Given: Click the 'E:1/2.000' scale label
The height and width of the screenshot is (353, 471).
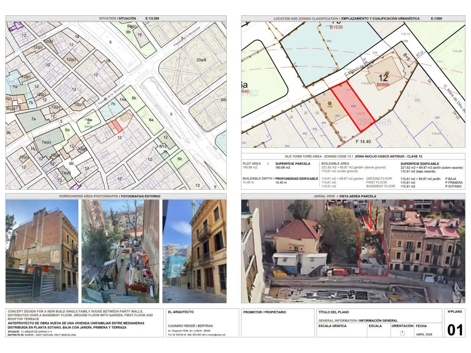Looking at the screenshot, I should click(x=152, y=18).
